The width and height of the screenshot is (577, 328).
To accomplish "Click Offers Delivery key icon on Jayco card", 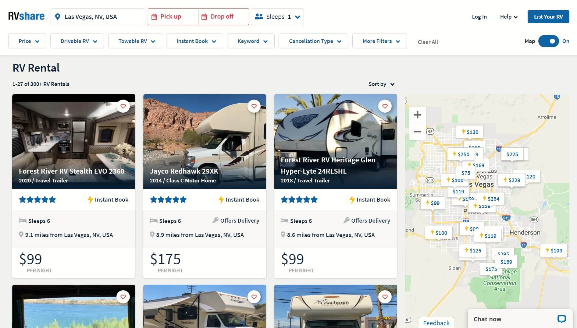I will tap(215, 220).
